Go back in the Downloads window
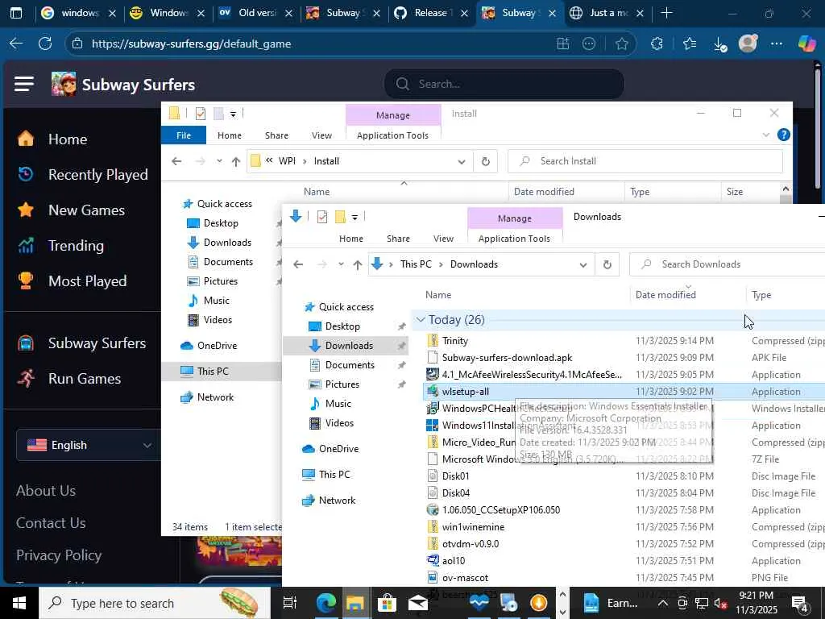This screenshot has width=825, height=619. tap(298, 264)
